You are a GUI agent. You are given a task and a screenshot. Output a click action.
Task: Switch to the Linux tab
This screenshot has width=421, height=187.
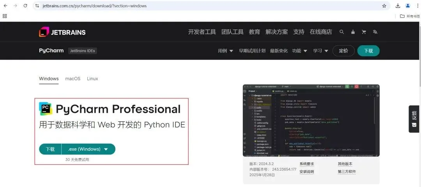tap(92, 79)
